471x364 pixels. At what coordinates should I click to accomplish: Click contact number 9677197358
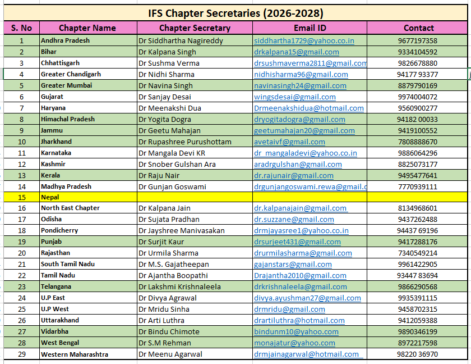pyautogui.click(x=417, y=40)
